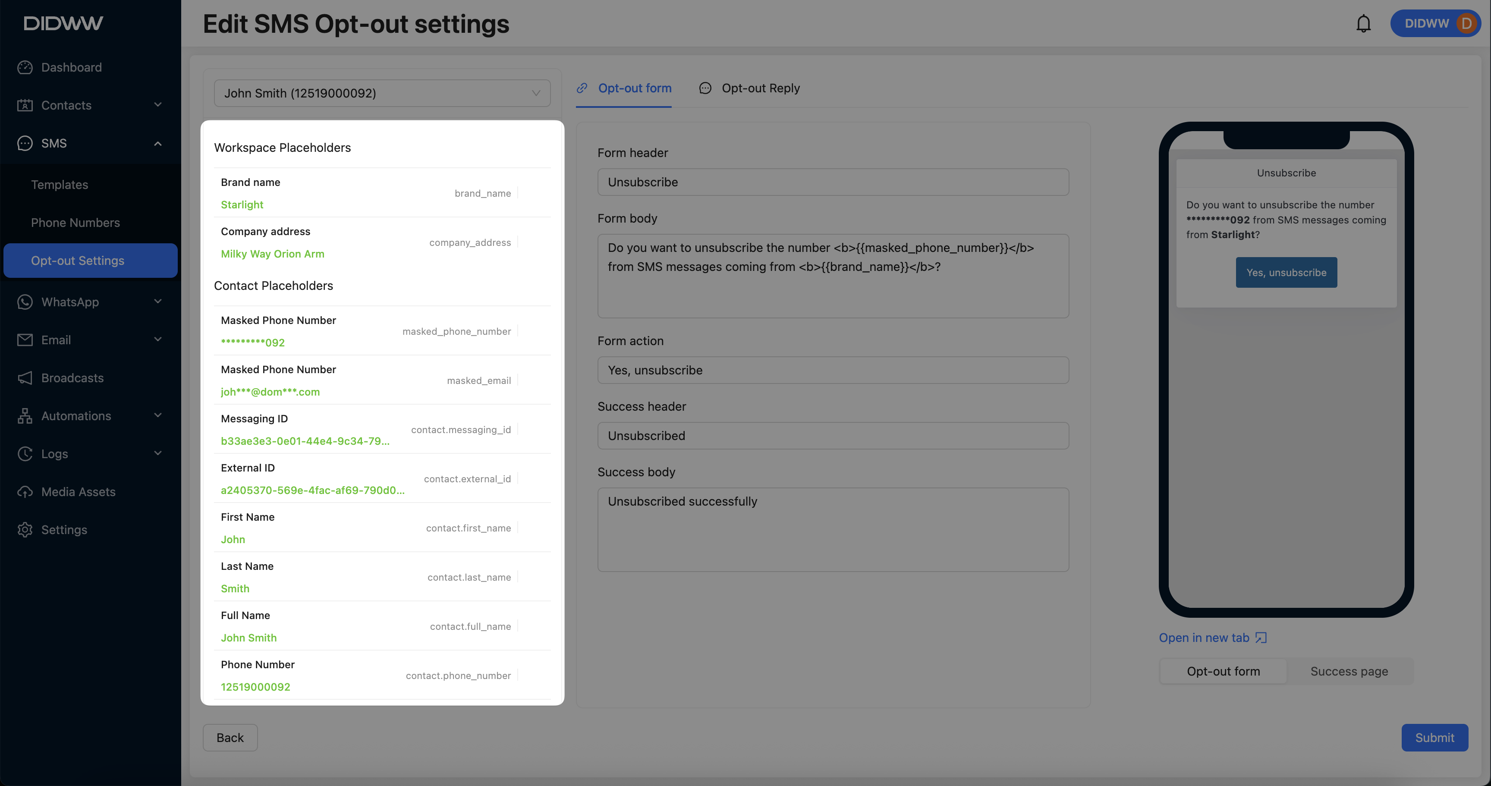Click the Logs clock icon
The height and width of the screenshot is (786, 1491).
(x=25, y=454)
